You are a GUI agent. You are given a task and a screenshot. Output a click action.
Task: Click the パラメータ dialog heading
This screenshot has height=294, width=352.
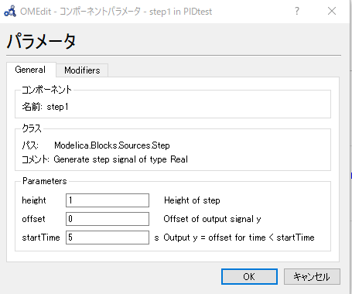[x=41, y=41]
